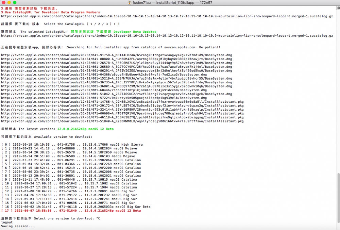Click version row [ 9 ] 10.15.7.19H15 macOS Catalina

click(x=69, y=180)
